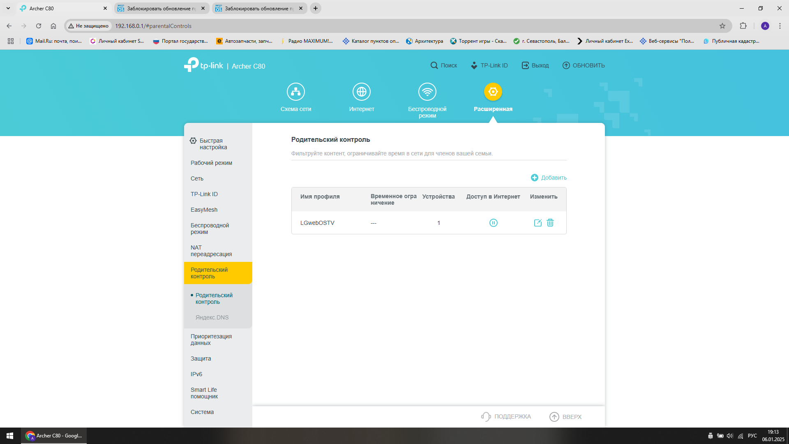789x444 pixels.
Task: Delete LGwebOSTV profile with trash icon
Action: click(550, 223)
